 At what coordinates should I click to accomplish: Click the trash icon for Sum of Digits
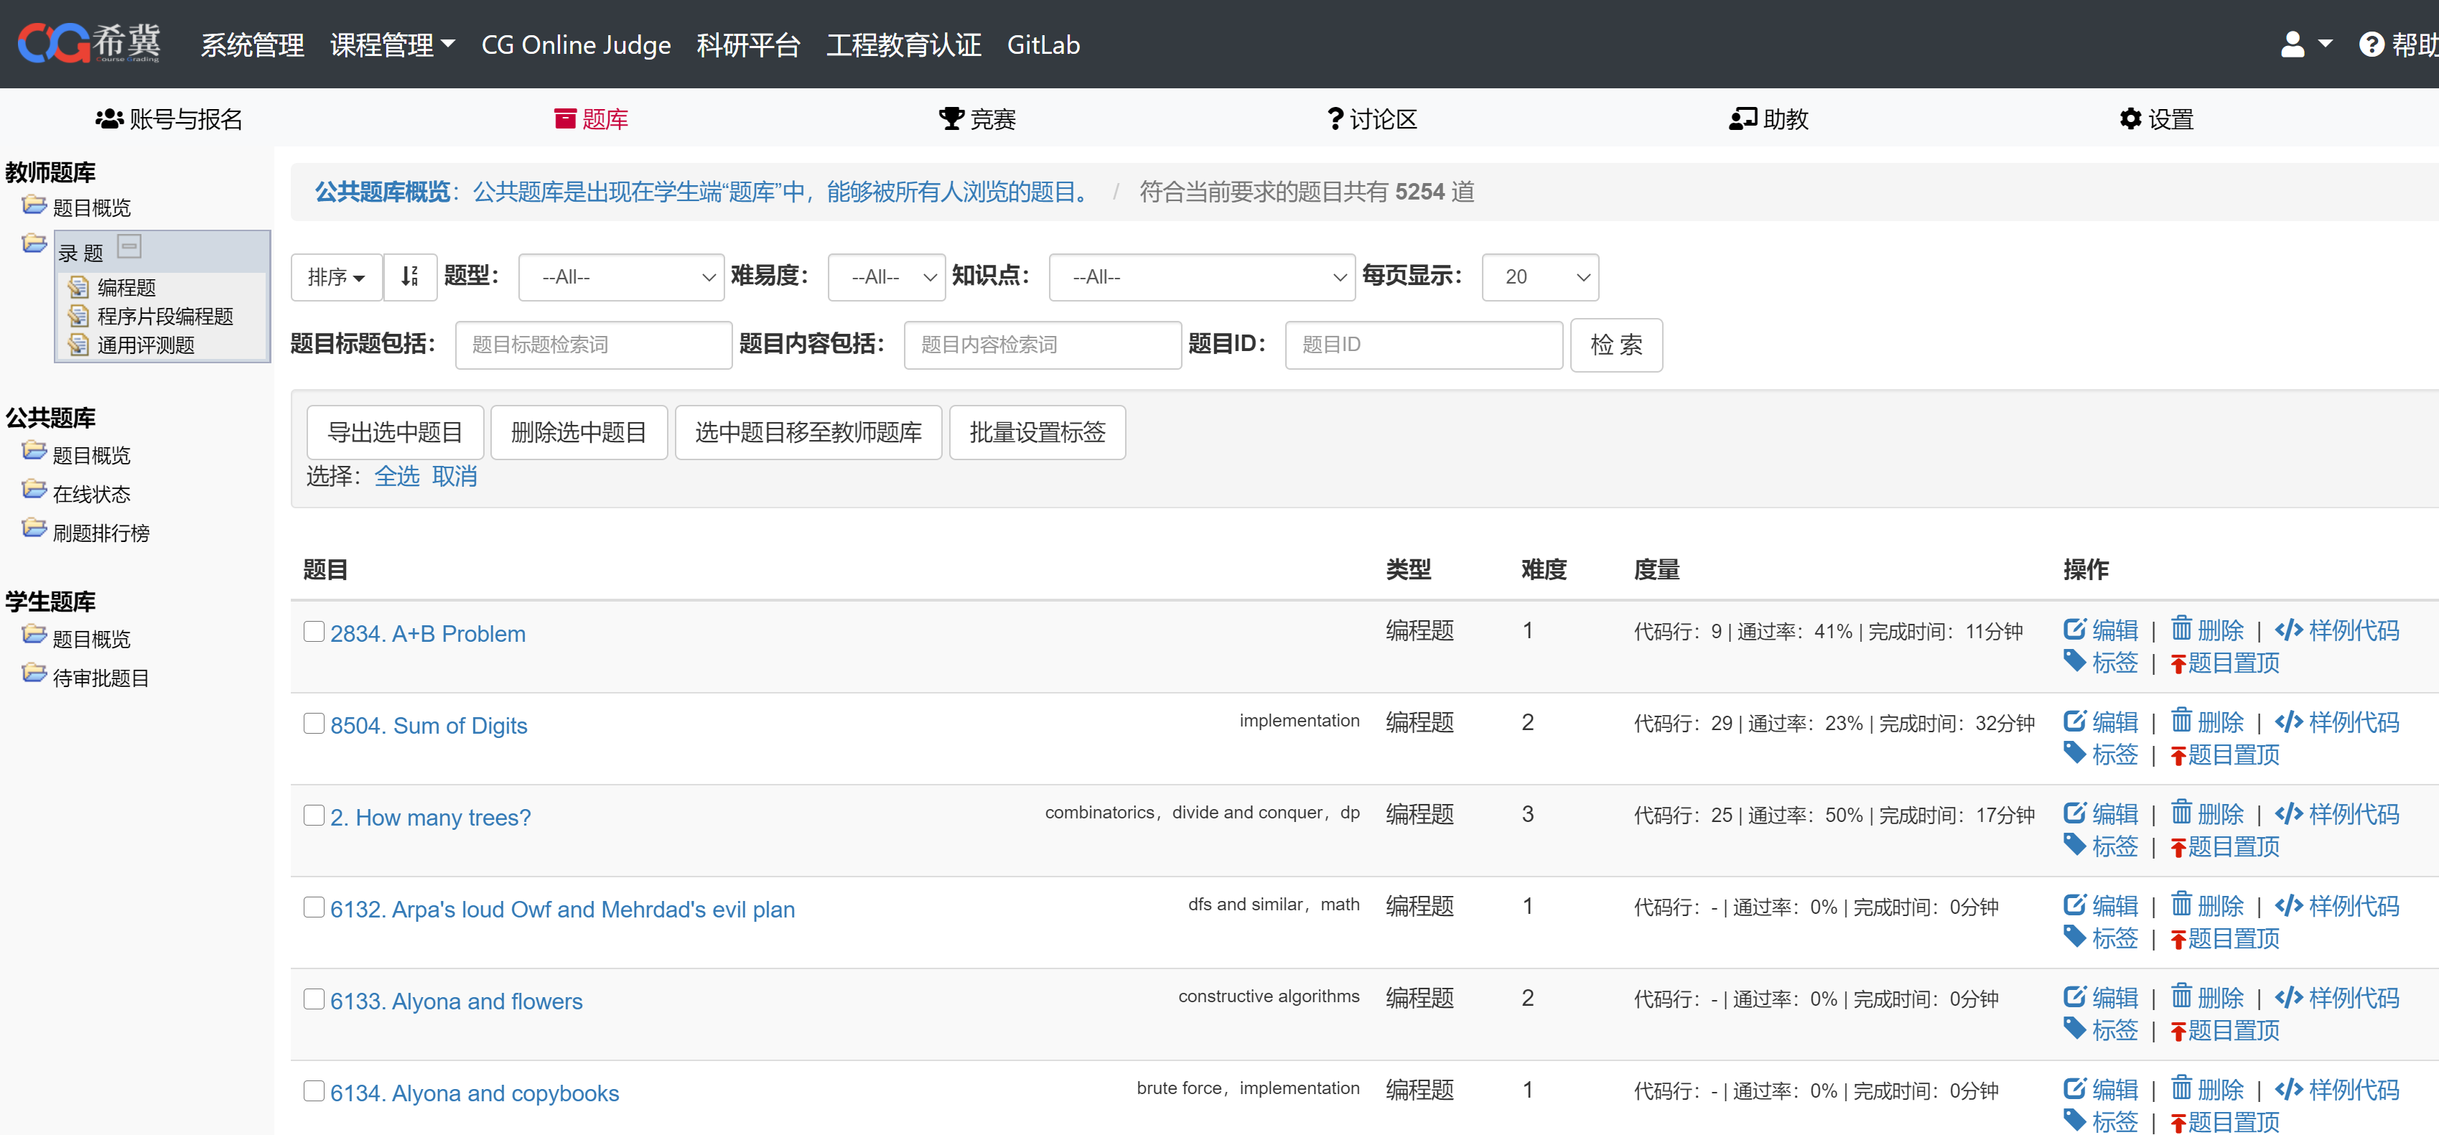coord(2181,720)
